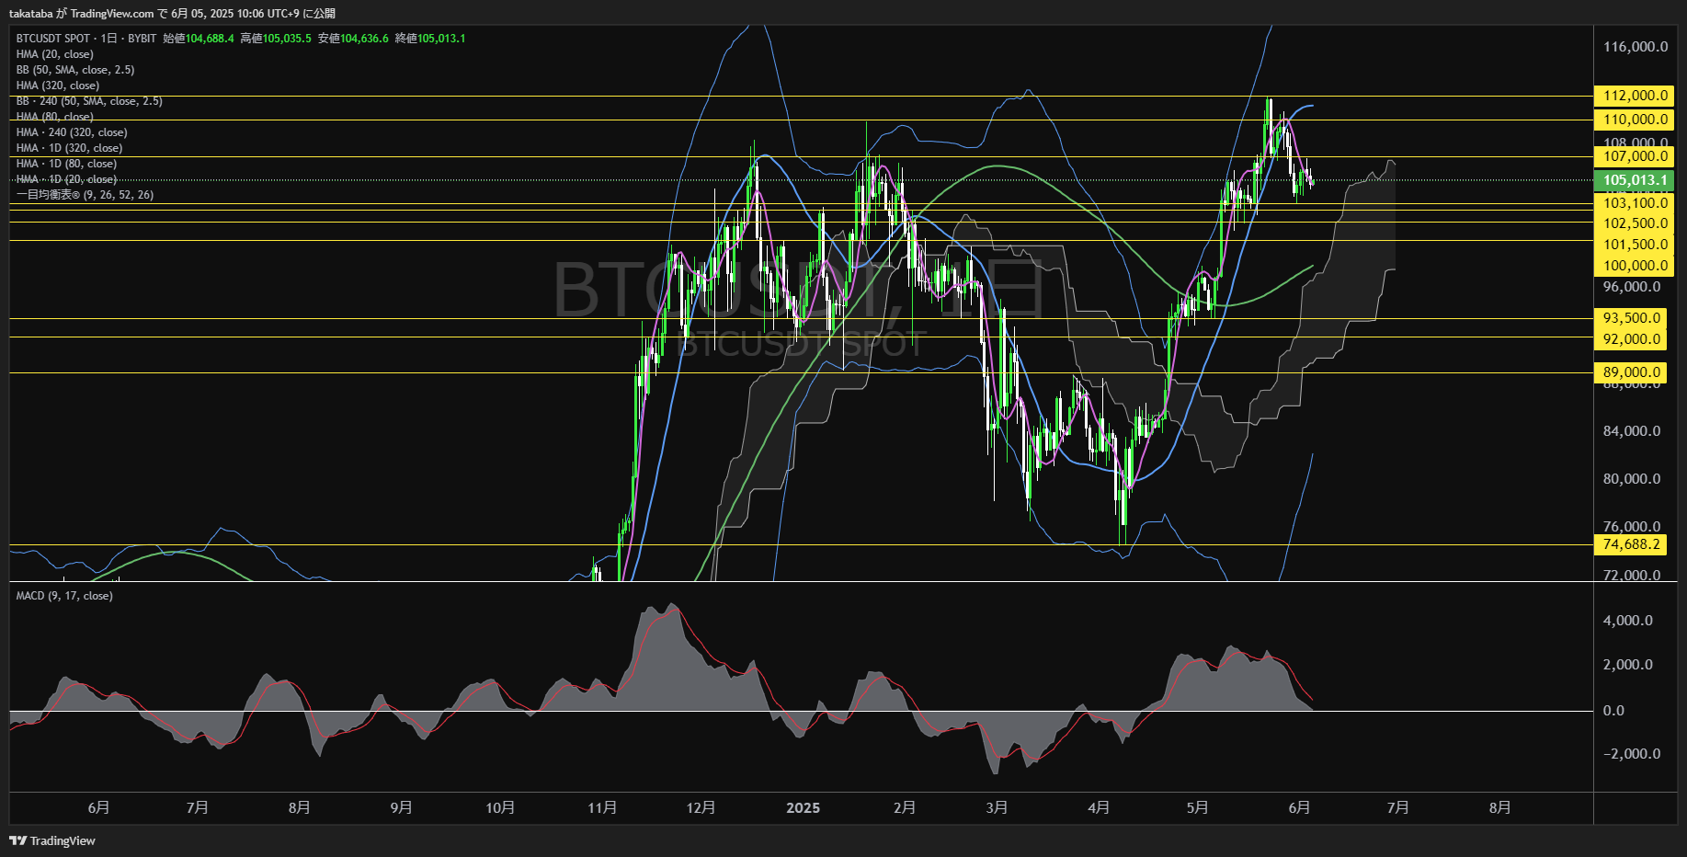Click the HMA (80, close) indicator legend

[x=55, y=117]
